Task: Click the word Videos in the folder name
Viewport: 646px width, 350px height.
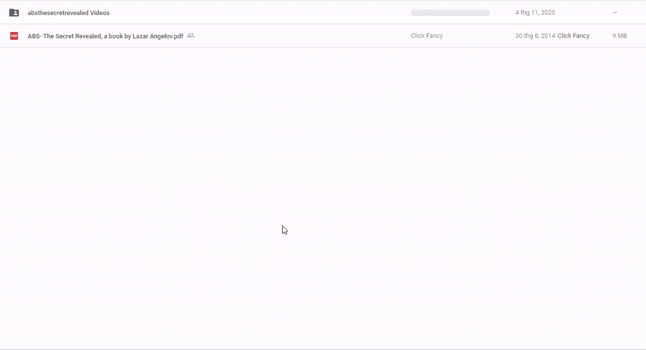Action: pos(100,13)
